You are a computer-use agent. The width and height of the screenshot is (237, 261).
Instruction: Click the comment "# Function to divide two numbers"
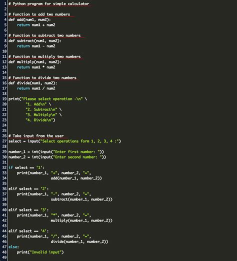[42, 78]
